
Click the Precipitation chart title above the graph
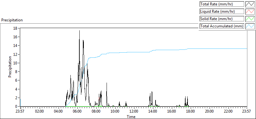click(x=12, y=20)
